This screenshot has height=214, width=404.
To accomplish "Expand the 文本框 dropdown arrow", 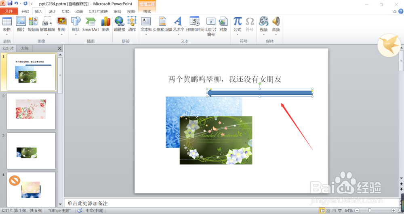I will click(146, 34).
